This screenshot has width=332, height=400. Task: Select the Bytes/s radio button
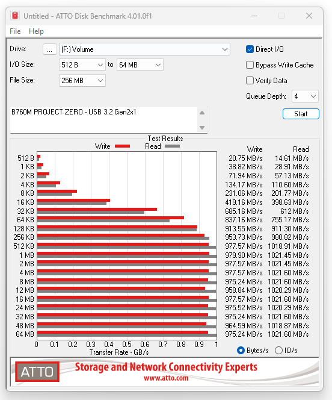pos(241,350)
